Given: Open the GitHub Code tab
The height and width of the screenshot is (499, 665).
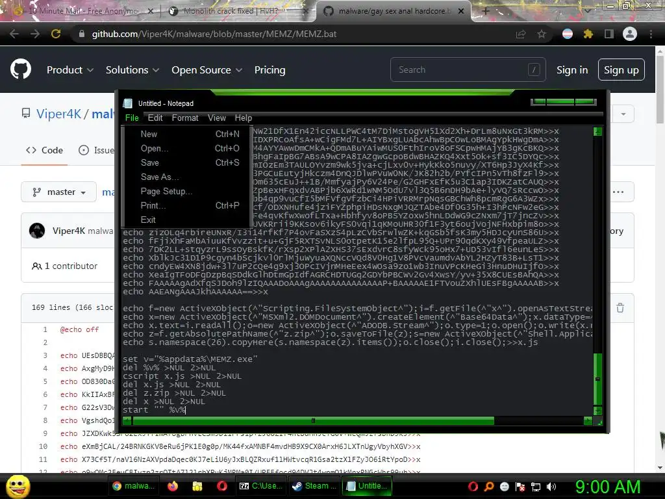Looking at the screenshot, I should 45,150.
